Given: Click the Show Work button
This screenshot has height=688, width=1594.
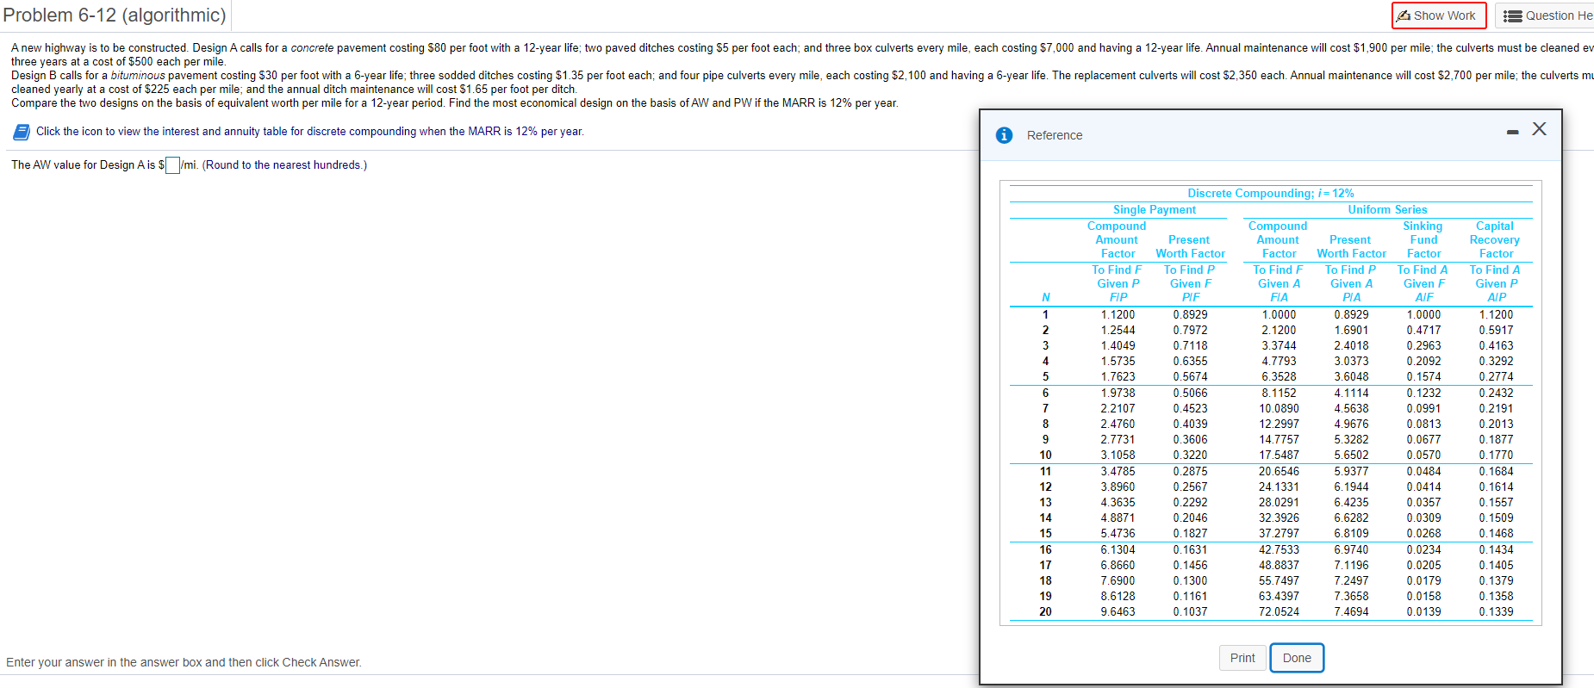Looking at the screenshot, I should coord(1439,15).
